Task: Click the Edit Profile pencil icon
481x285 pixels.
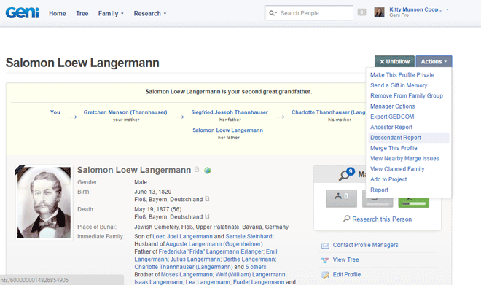Action: [325, 275]
